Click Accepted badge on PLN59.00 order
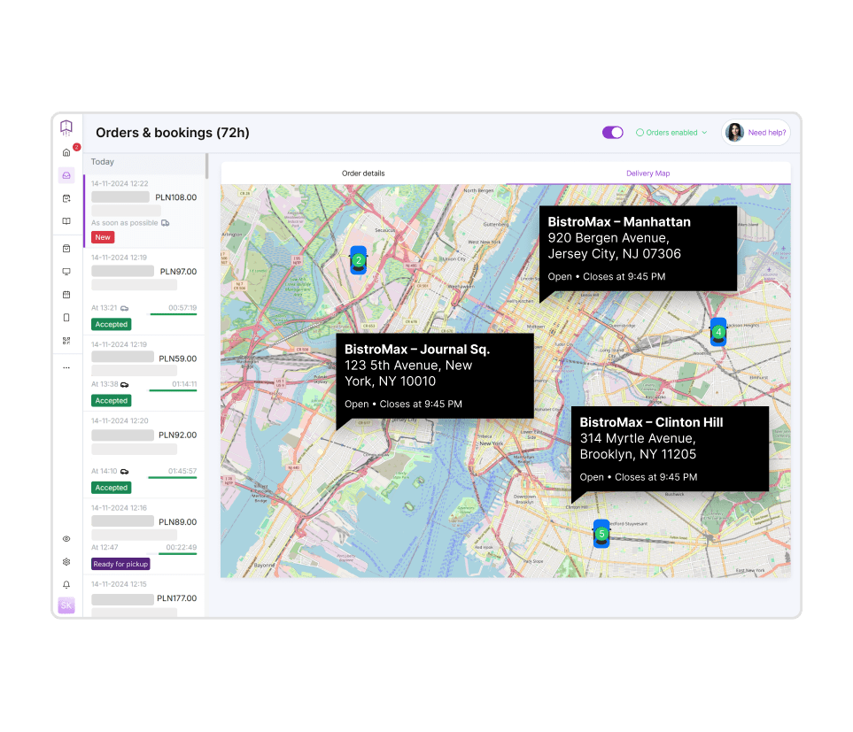Screen dimensions: 853x732 [x=112, y=400]
